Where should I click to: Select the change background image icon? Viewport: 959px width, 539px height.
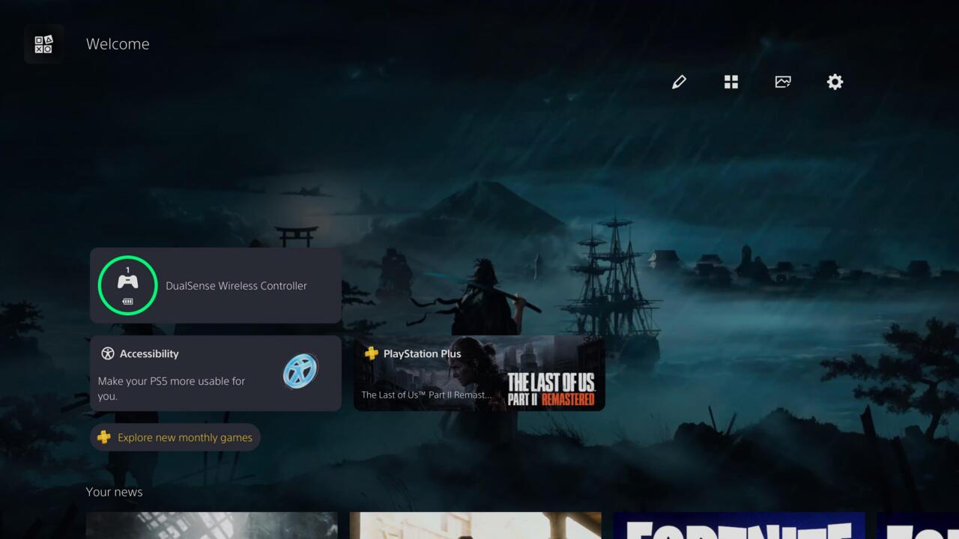[783, 82]
